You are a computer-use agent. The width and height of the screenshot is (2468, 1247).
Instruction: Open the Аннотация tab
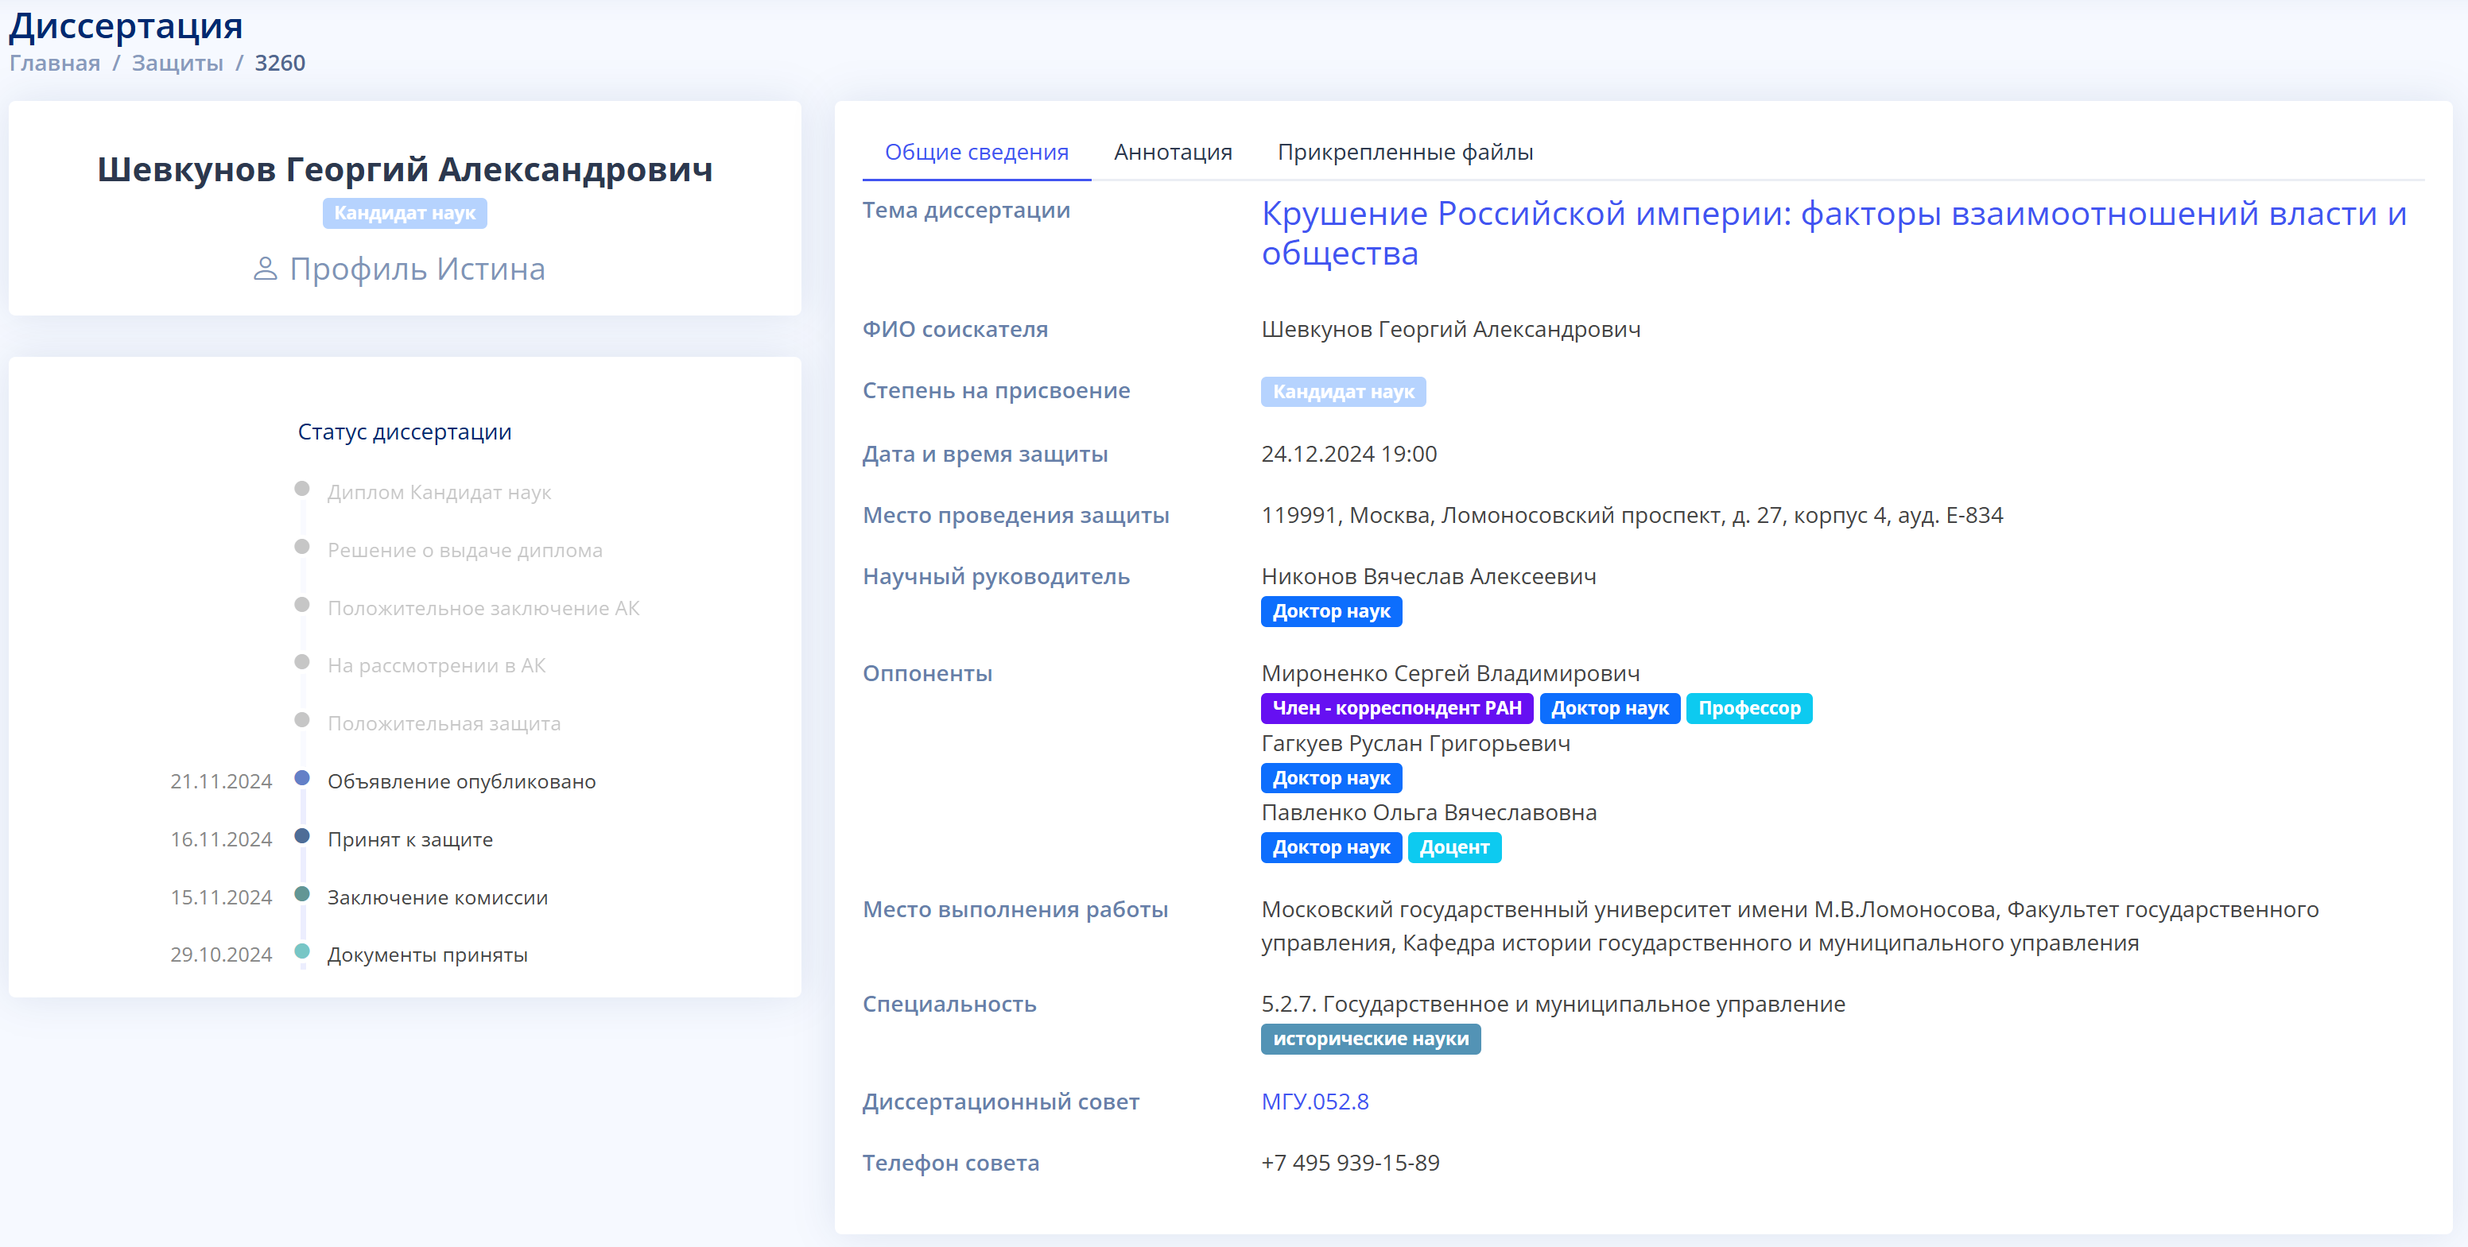(x=1173, y=153)
